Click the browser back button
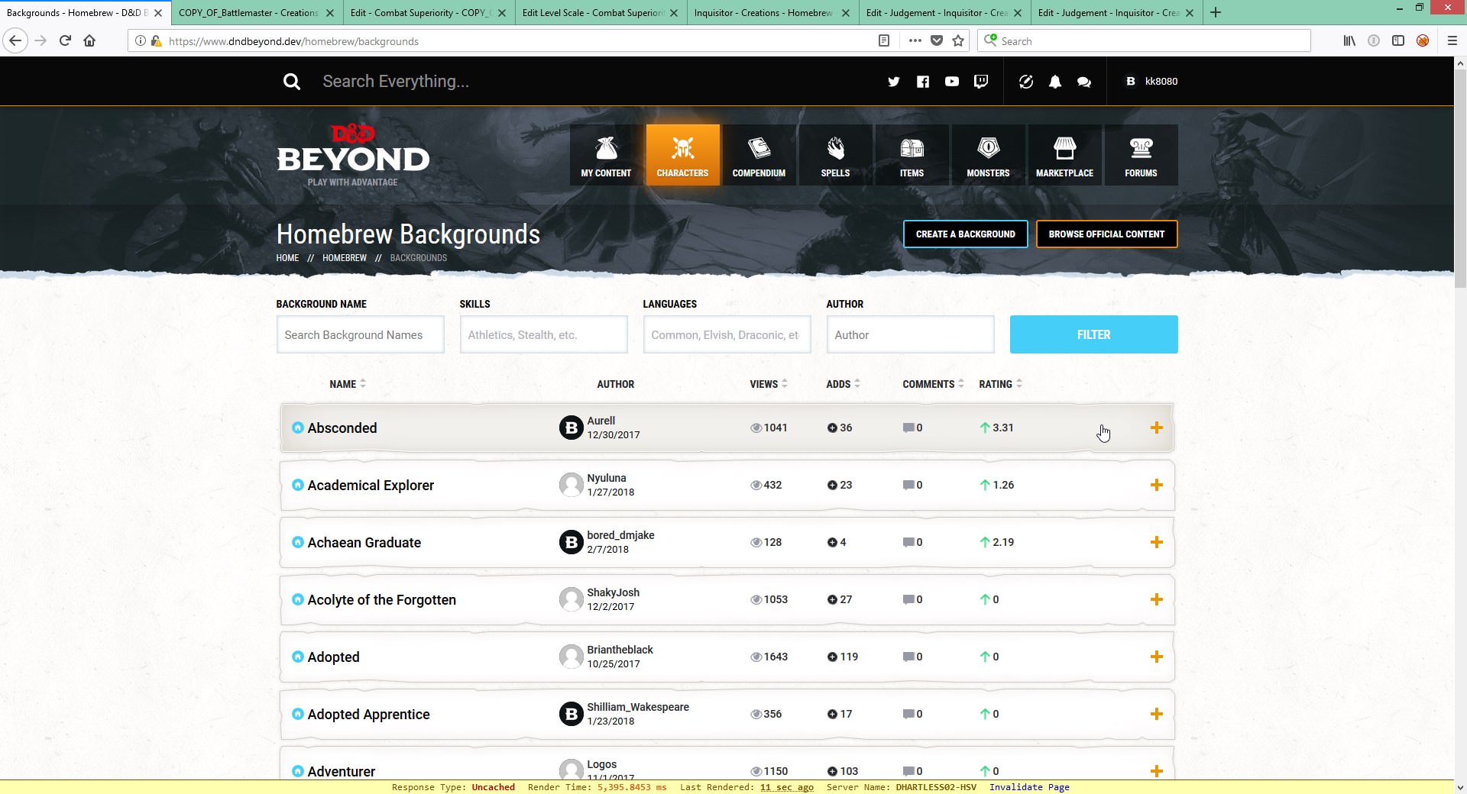 click(15, 41)
